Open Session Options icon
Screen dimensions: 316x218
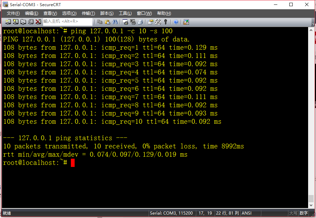151,22
